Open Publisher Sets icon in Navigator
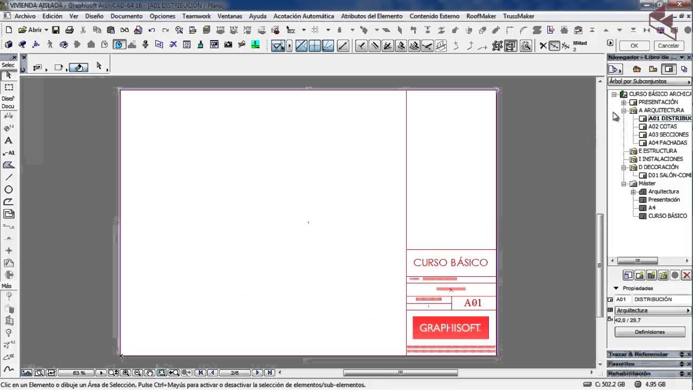The image size is (693, 390). (x=684, y=69)
